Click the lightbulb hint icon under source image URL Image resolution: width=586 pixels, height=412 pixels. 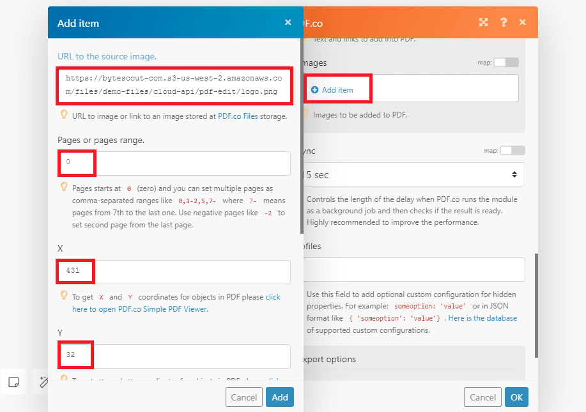64,115
